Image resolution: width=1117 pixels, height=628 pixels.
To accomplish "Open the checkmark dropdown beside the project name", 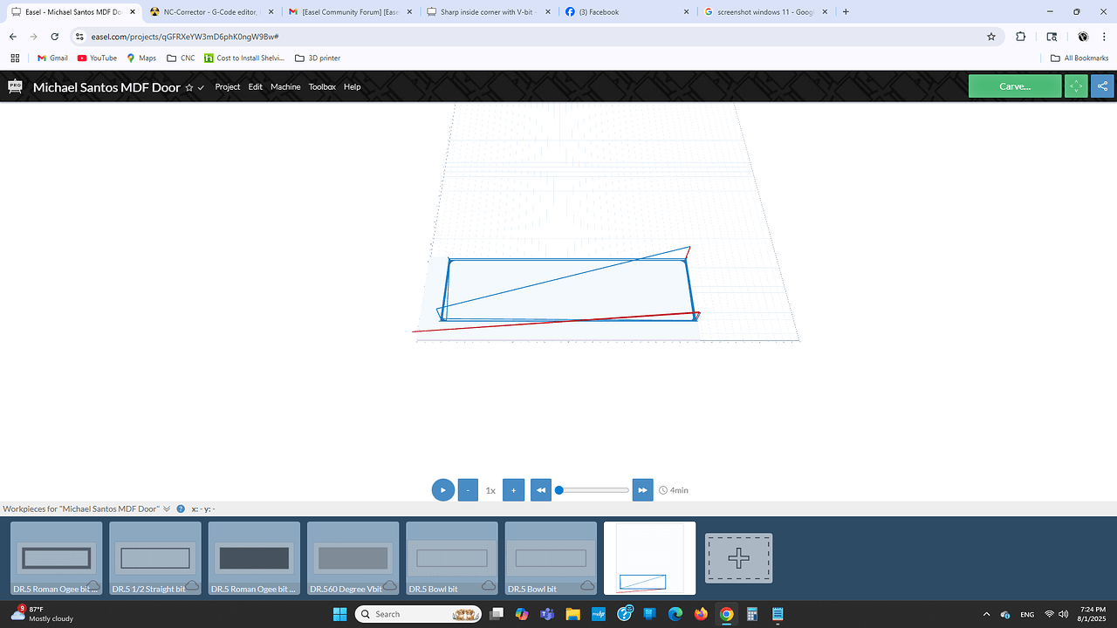I will coord(202,87).
